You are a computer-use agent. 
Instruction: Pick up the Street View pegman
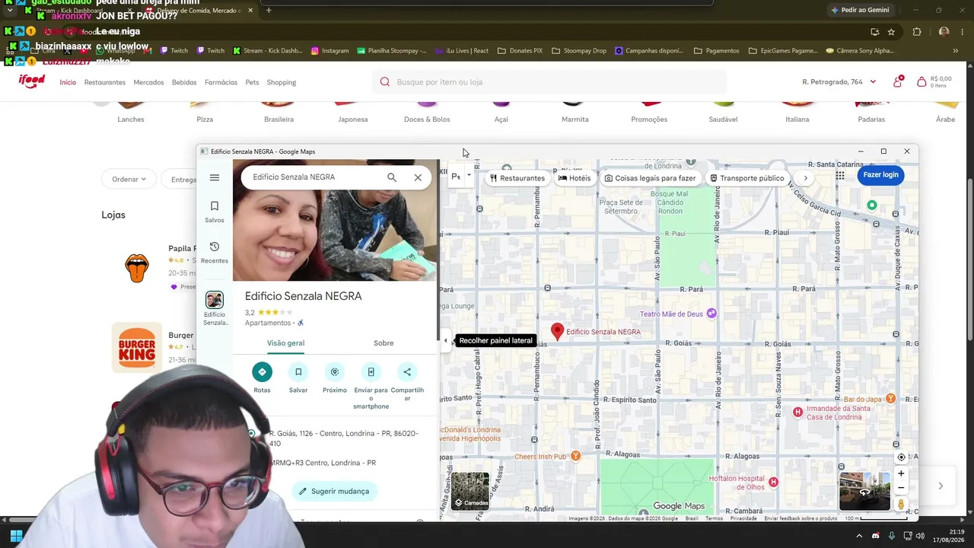tap(901, 504)
